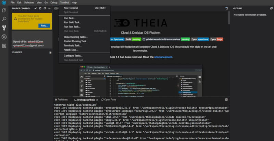
Task: Open the Selection menu
Action: pos(29,3)
